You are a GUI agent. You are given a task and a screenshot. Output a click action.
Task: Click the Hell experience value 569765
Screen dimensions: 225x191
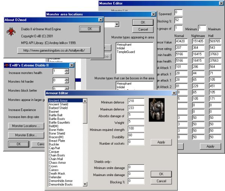[x=215, y=41]
